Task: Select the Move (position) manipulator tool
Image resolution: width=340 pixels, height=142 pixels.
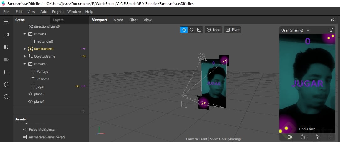Action: 184,30
